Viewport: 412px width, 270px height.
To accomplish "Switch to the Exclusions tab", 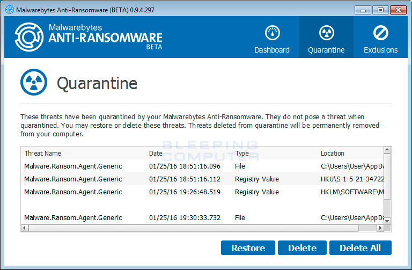I will tap(380, 38).
